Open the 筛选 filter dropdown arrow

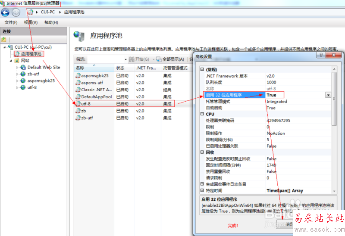125,59
